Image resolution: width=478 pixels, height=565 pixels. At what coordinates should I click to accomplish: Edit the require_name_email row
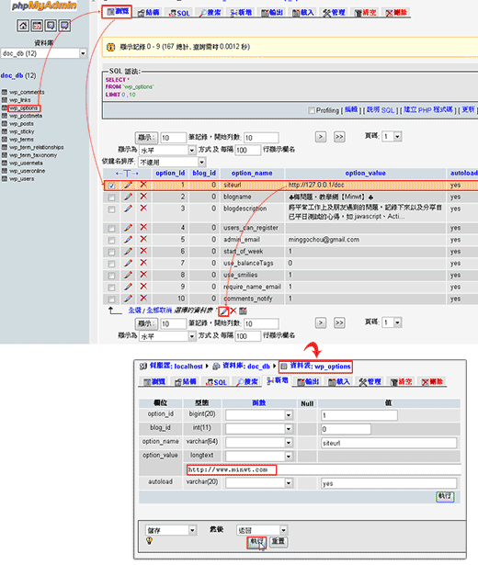point(128,287)
